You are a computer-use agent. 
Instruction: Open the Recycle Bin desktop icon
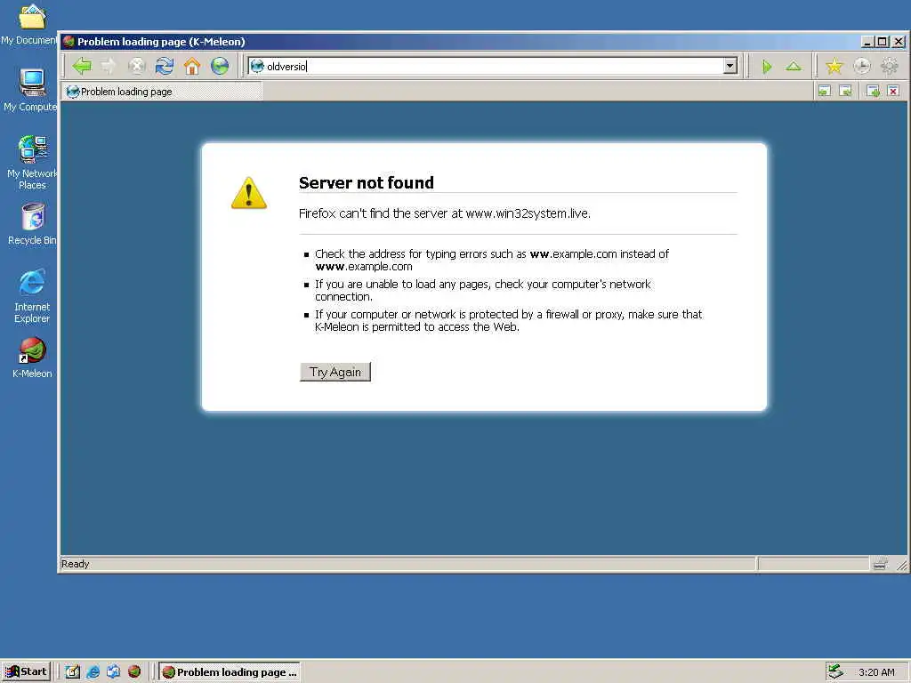(x=32, y=224)
